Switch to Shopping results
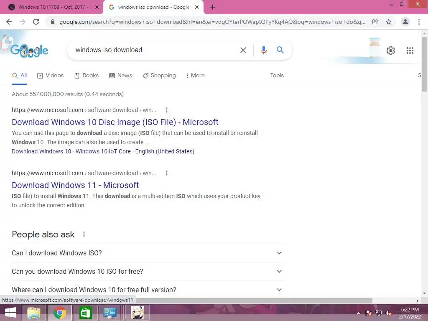 [159, 76]
